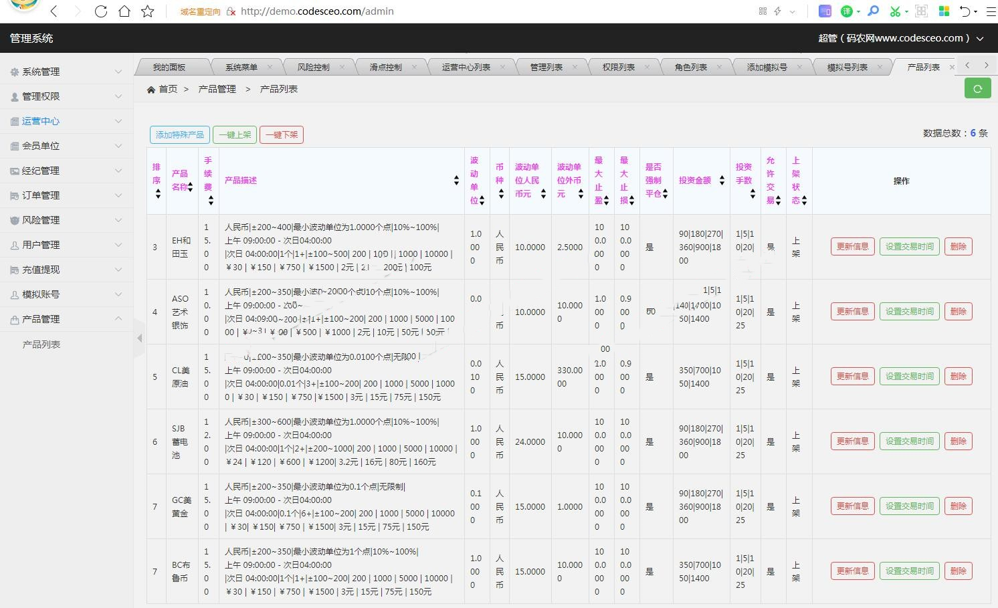The image size is (998, 608).
Task: Click the browser home icon
Action: [x=124, y=11]
